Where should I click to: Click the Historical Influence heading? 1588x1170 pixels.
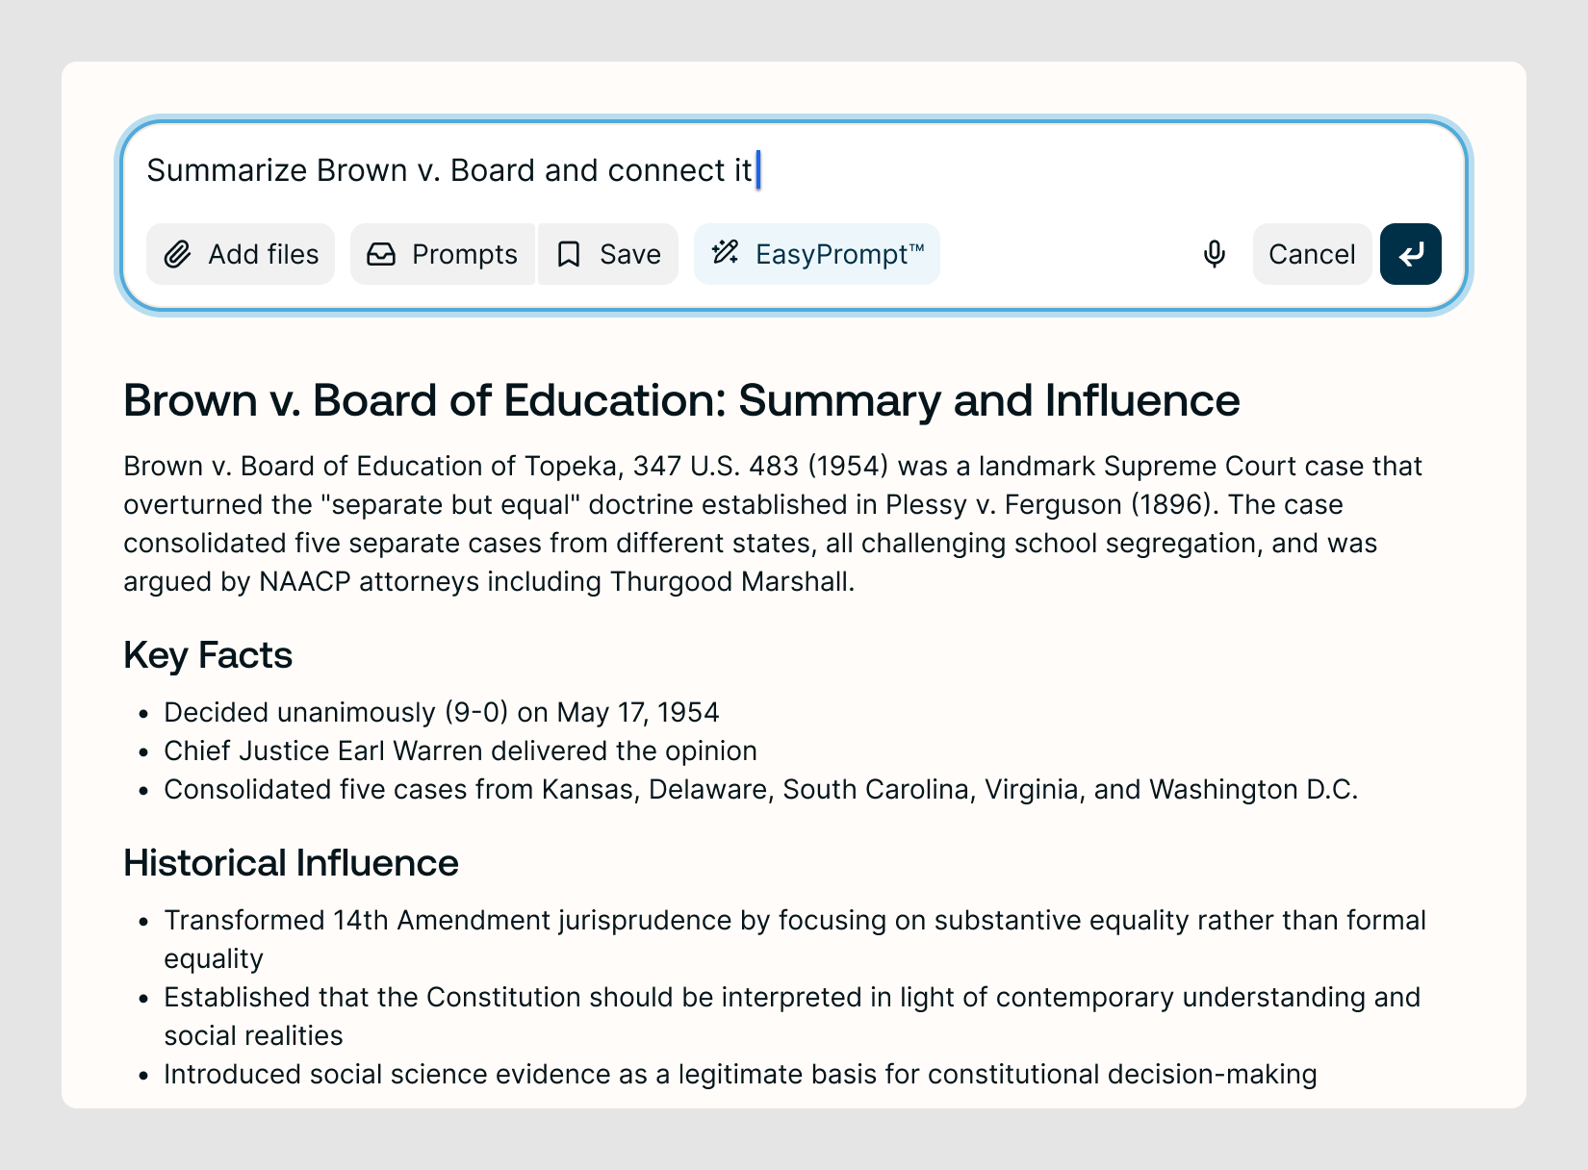[291, 863]
